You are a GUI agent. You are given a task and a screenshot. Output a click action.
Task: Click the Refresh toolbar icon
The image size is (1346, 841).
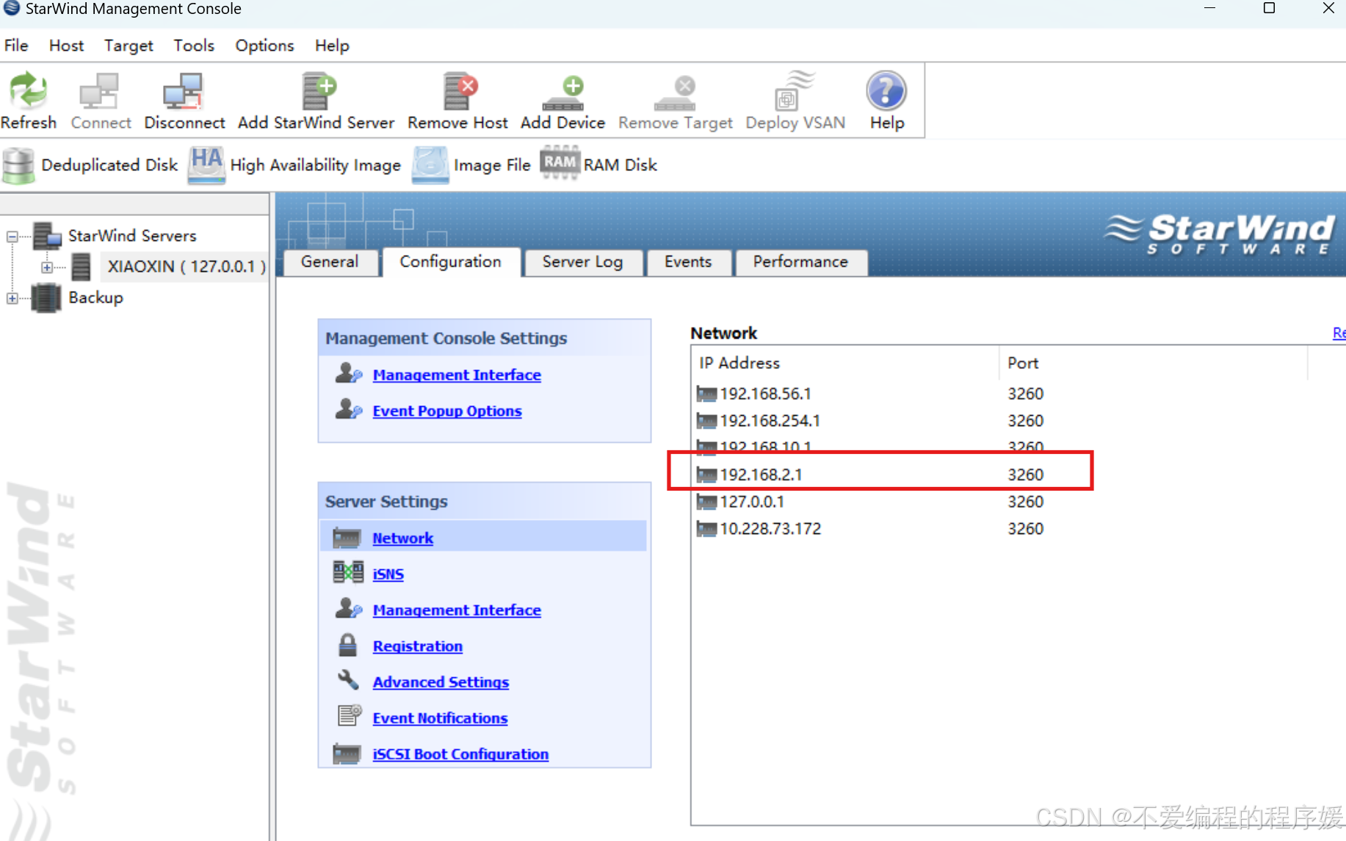click(28, 90)
